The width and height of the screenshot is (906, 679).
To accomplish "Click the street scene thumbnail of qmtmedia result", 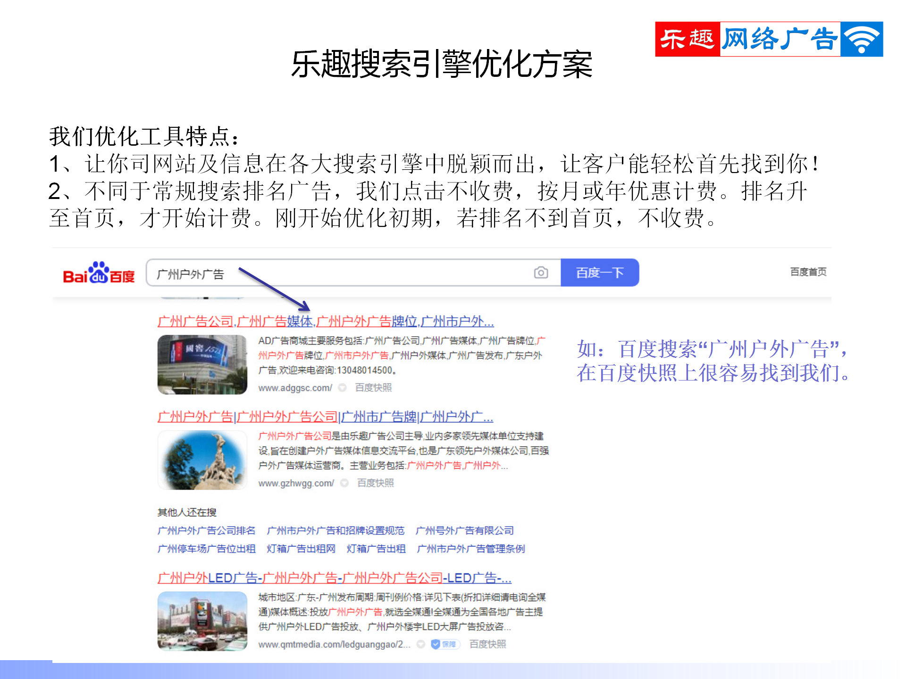I will tap(202, 621).
